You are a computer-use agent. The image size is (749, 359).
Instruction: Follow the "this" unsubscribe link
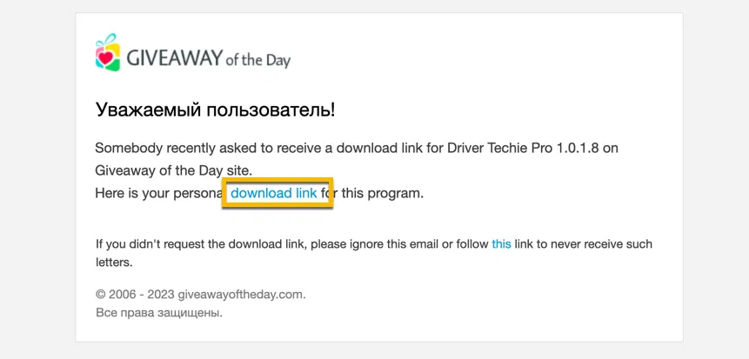501,244
